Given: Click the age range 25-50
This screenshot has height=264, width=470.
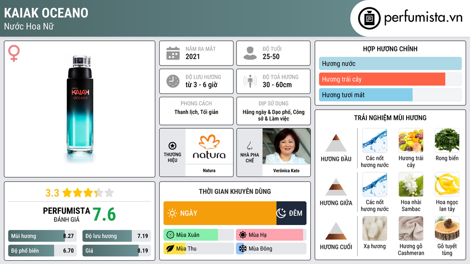Looking at the screenshot, I should 271,56.
